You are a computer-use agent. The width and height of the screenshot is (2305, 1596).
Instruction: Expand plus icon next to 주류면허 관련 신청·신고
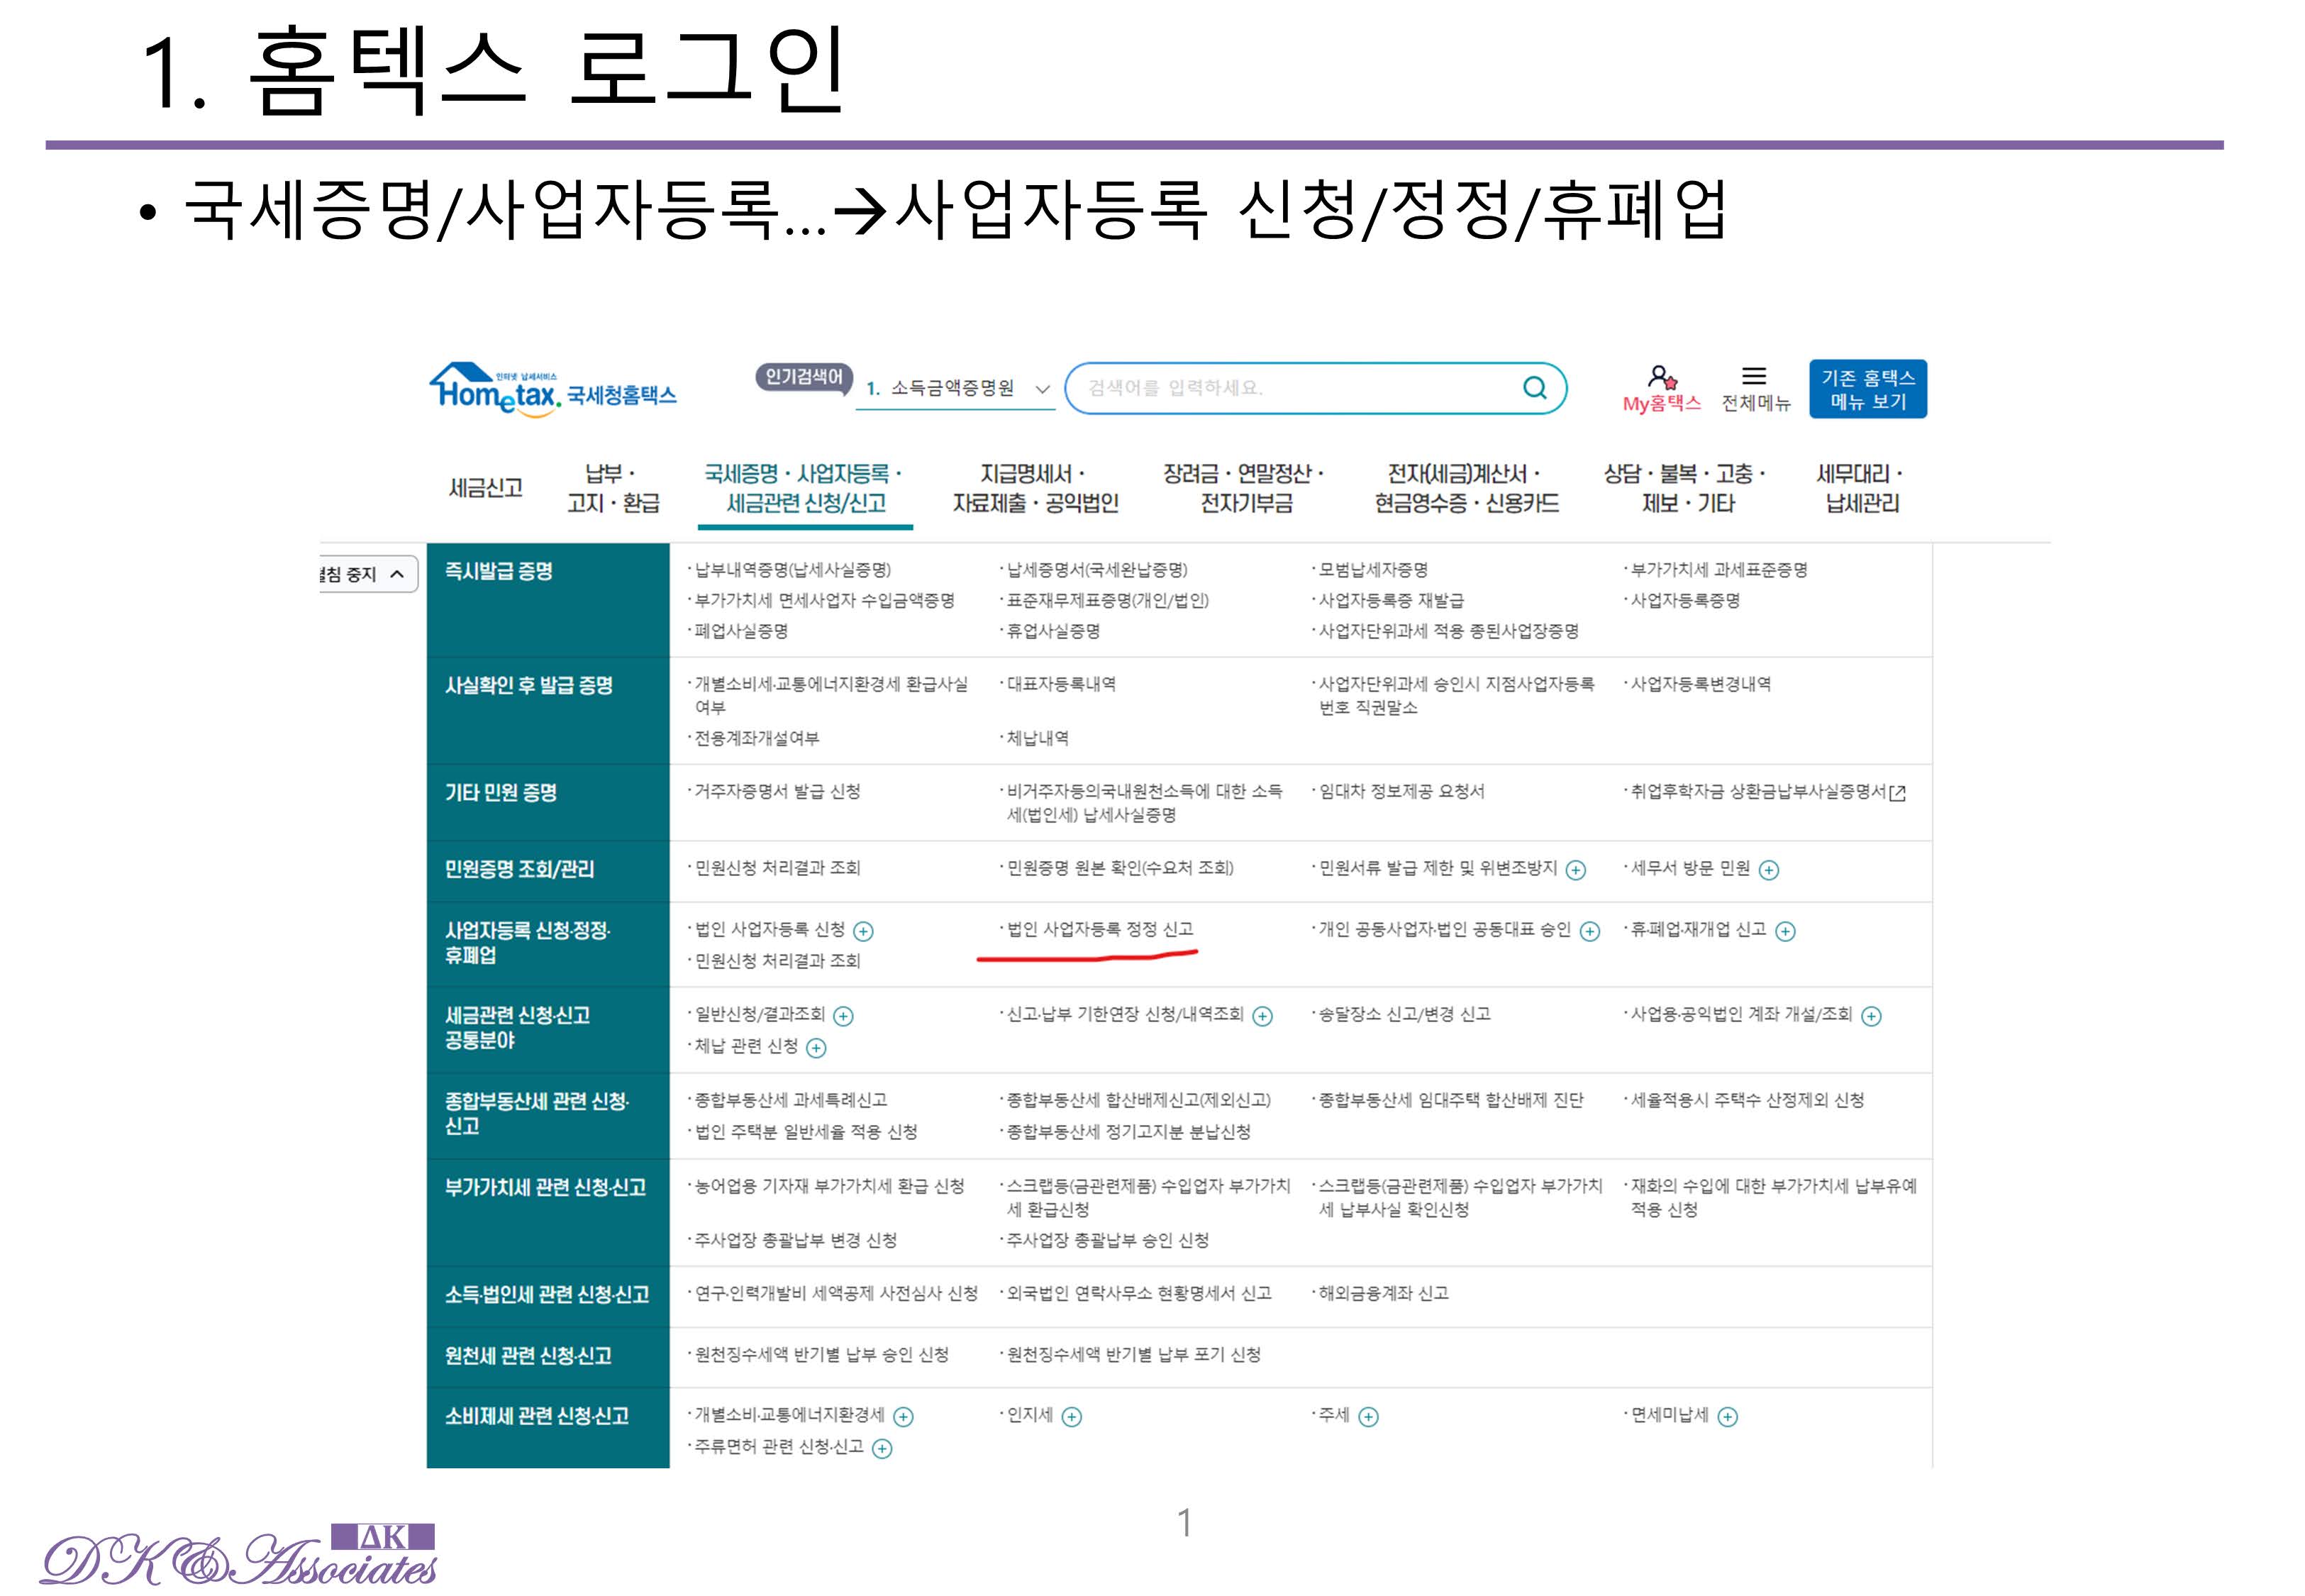882,1449
